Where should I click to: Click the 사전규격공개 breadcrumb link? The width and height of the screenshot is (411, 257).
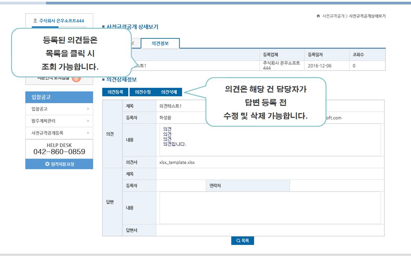(333, 16)
